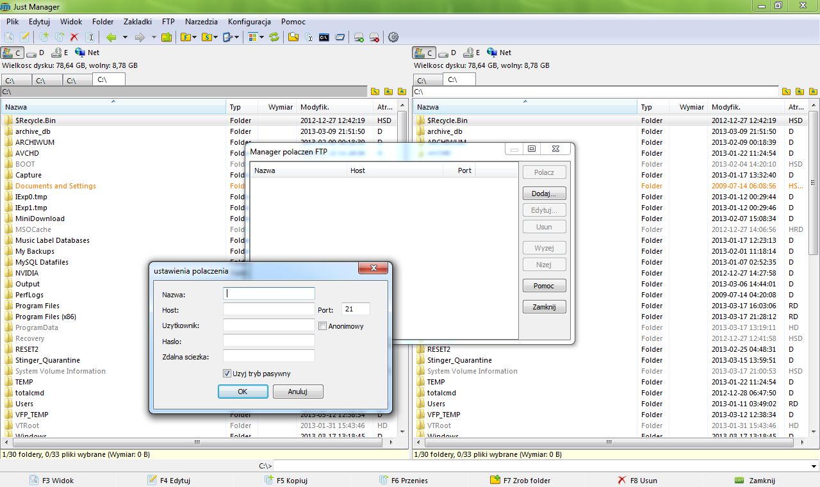The width and height of the screenshot is (820, 487).
Task: Open the Zakladki menu
Action: pos(137,22)
